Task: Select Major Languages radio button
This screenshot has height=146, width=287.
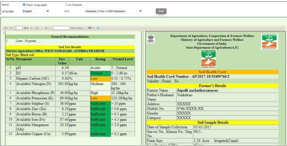Action: 24,5
